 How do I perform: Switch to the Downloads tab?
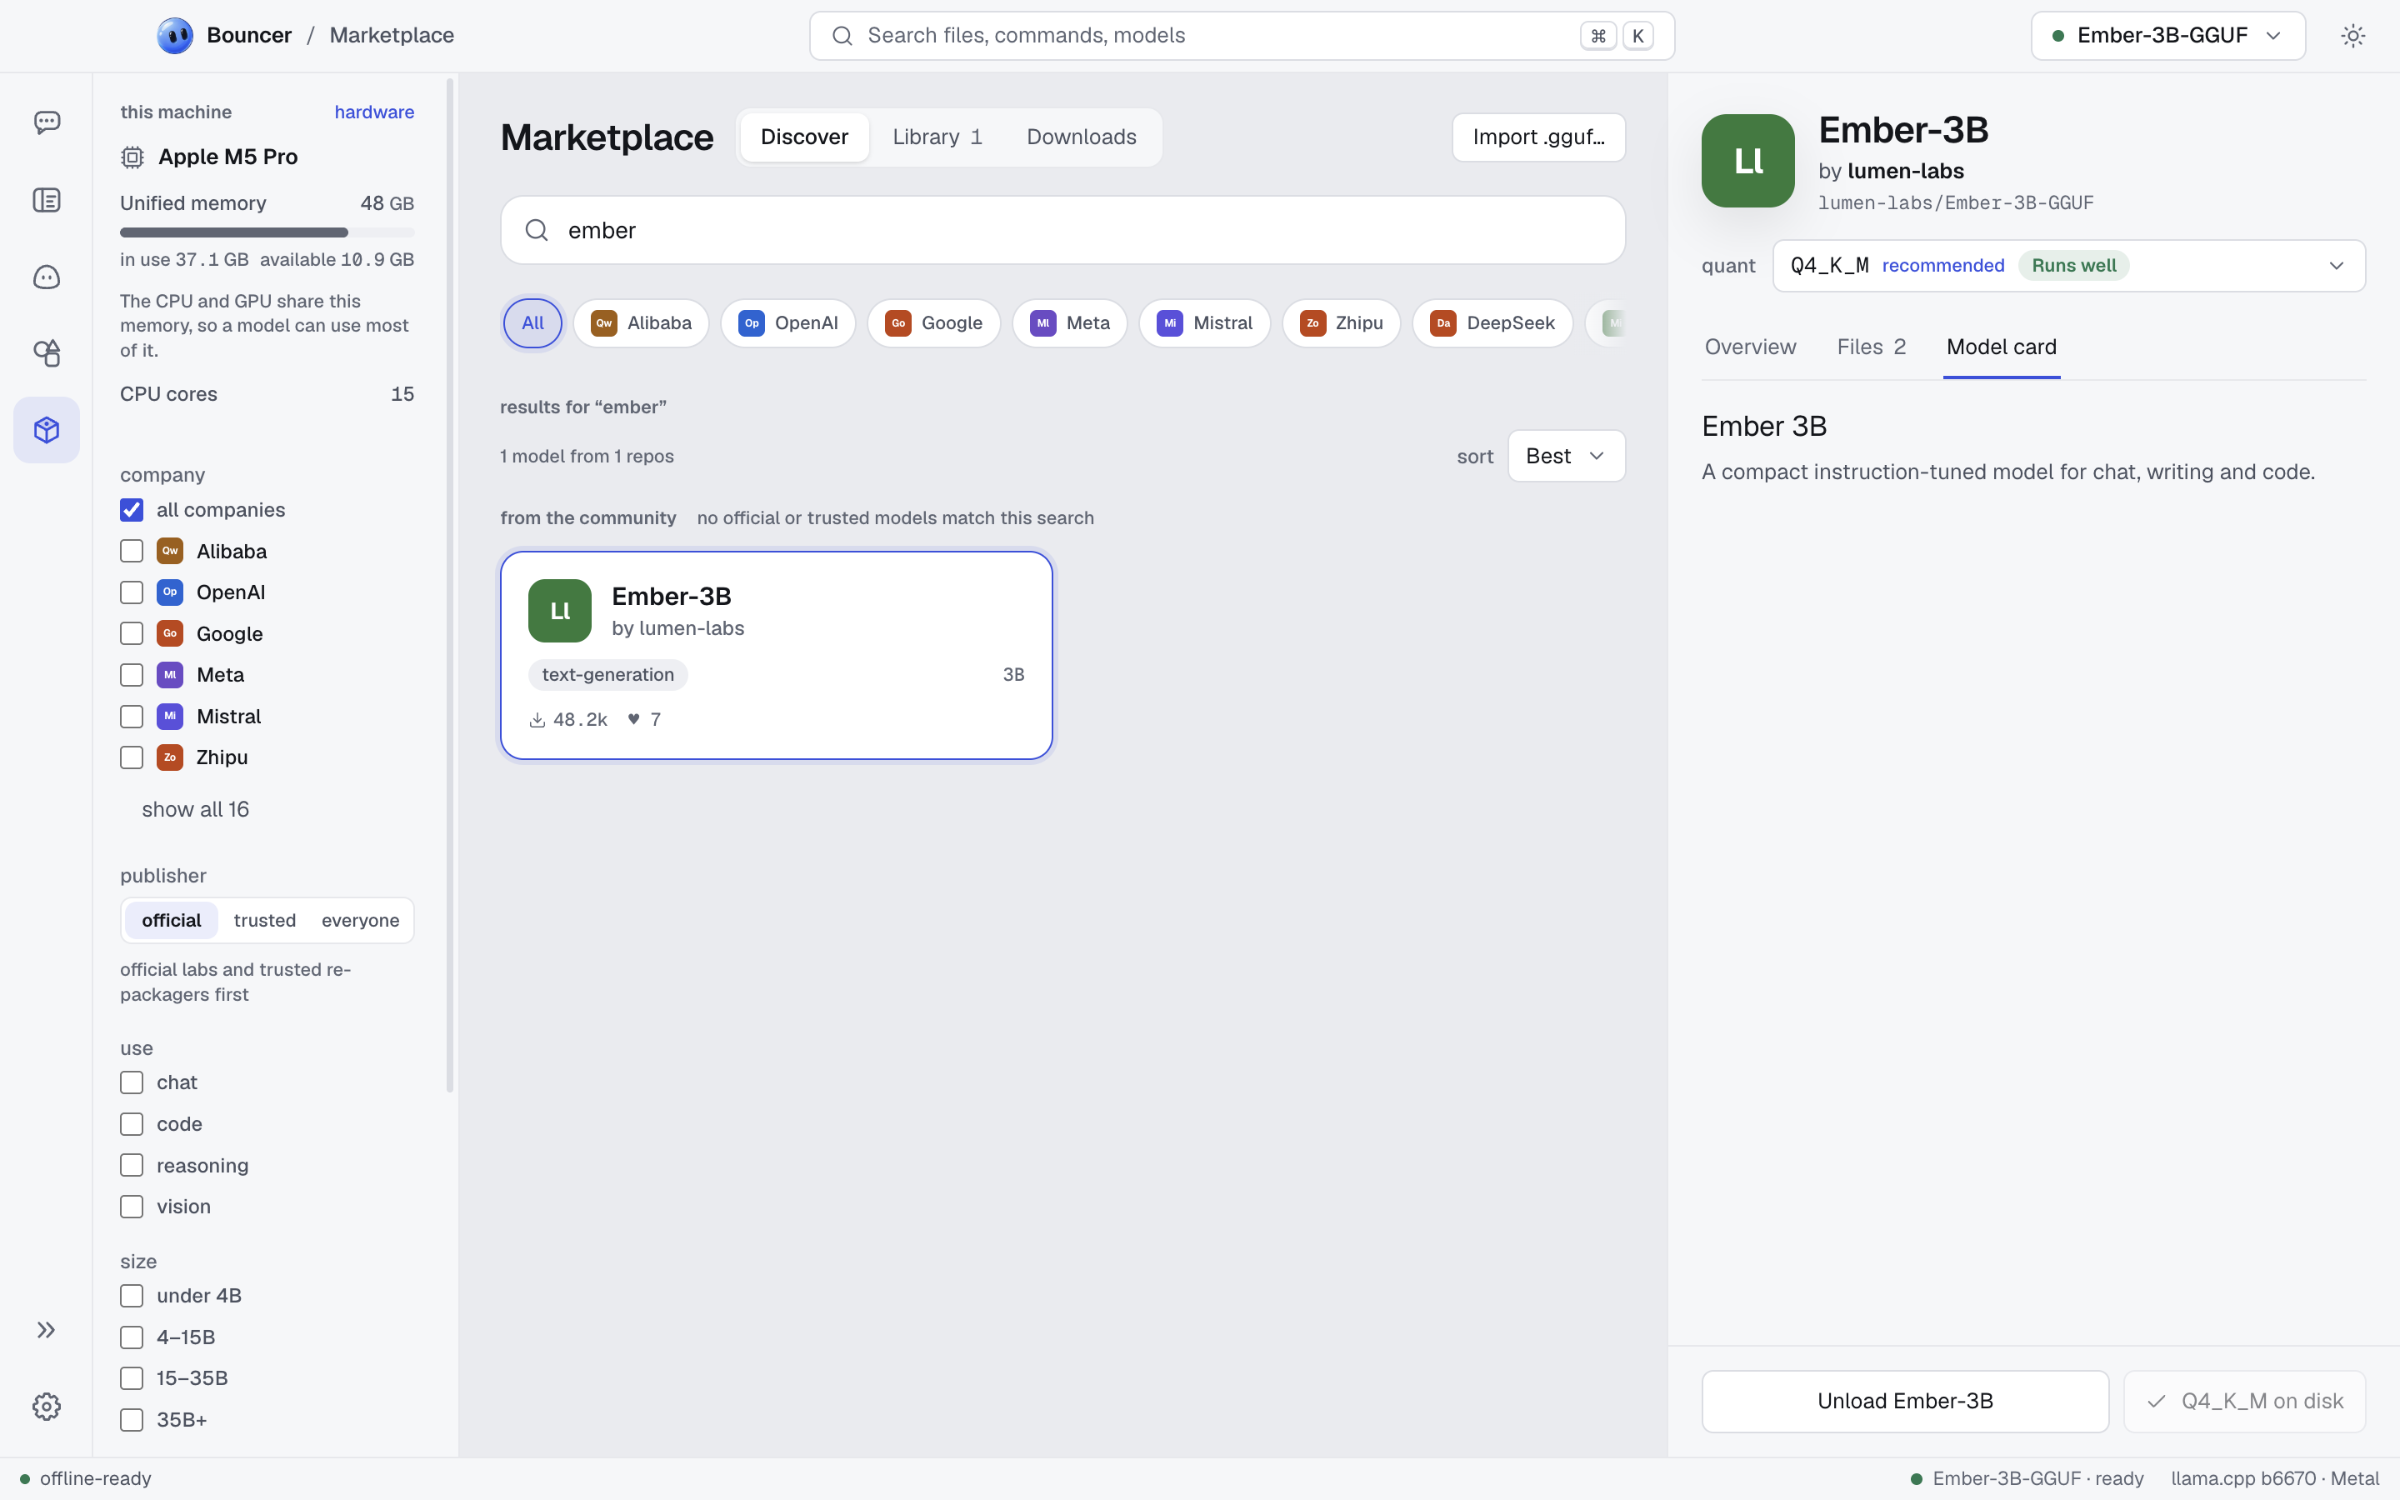(1081, 137)
